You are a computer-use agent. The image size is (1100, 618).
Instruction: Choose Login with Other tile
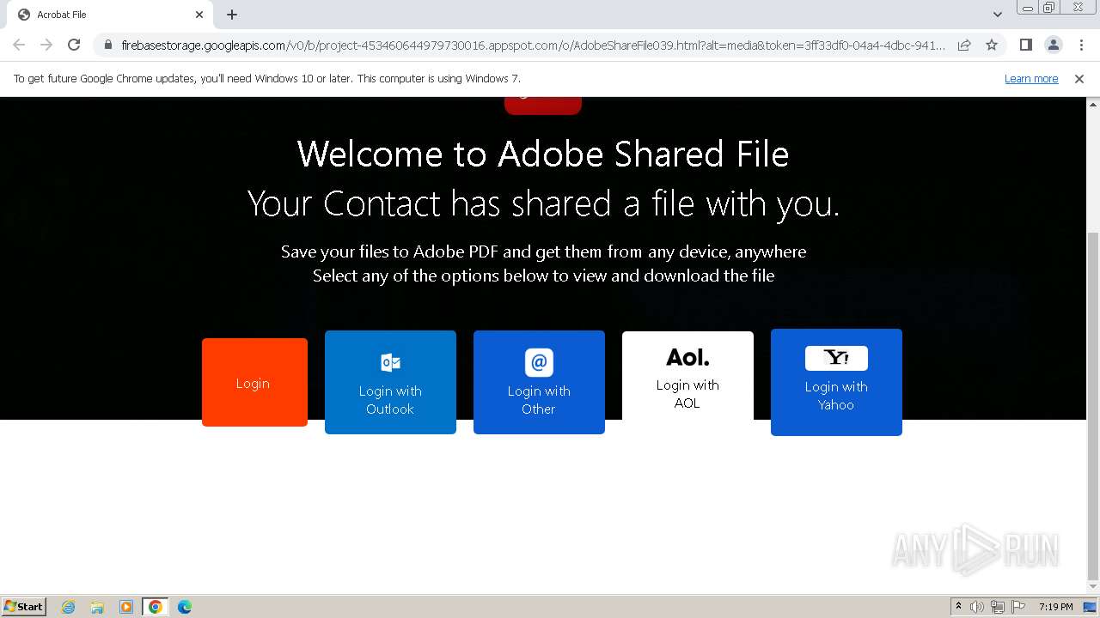(539, 382)
